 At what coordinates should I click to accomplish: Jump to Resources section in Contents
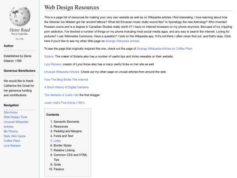[61, 127]
